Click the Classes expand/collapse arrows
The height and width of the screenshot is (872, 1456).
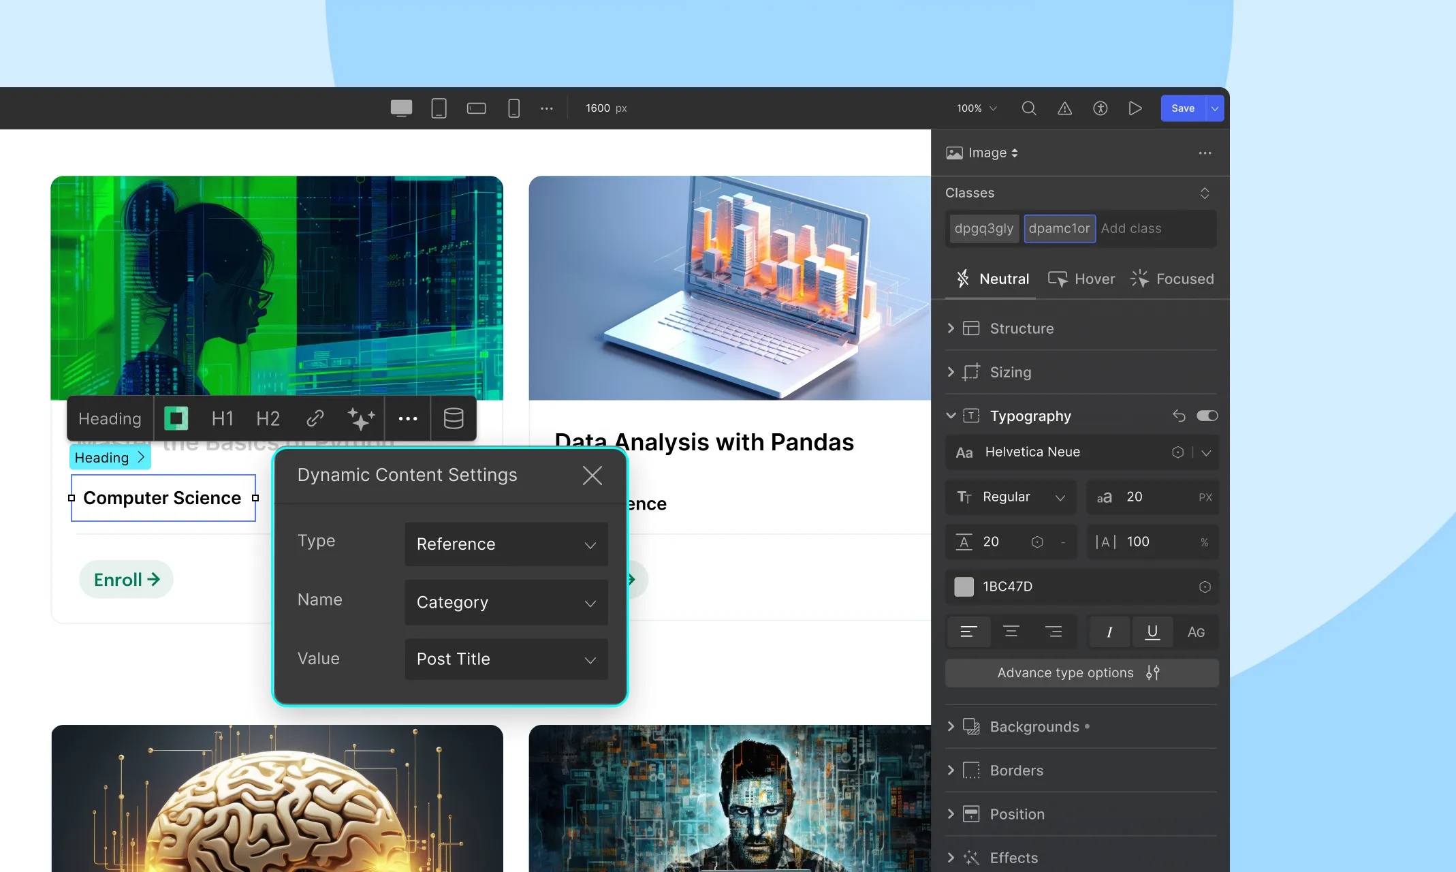point(1204,193)
